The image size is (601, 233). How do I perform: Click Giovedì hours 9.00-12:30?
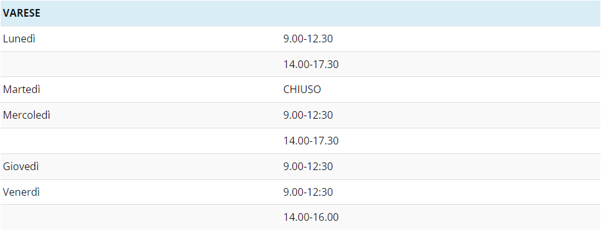click(308, 167)
